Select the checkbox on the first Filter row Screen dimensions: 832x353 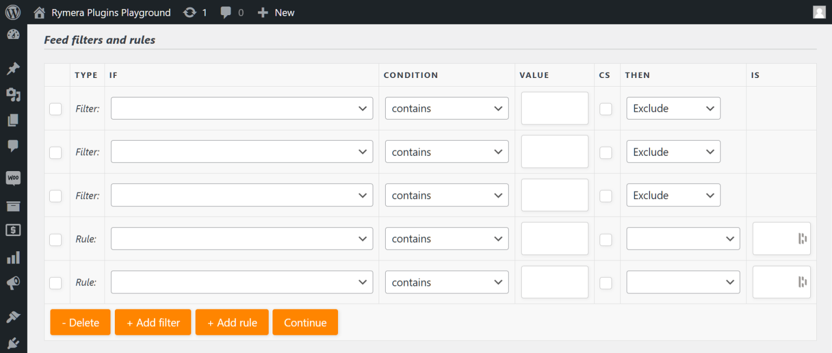[55, 109]
